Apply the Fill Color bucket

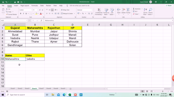click(x=36, y=13)
